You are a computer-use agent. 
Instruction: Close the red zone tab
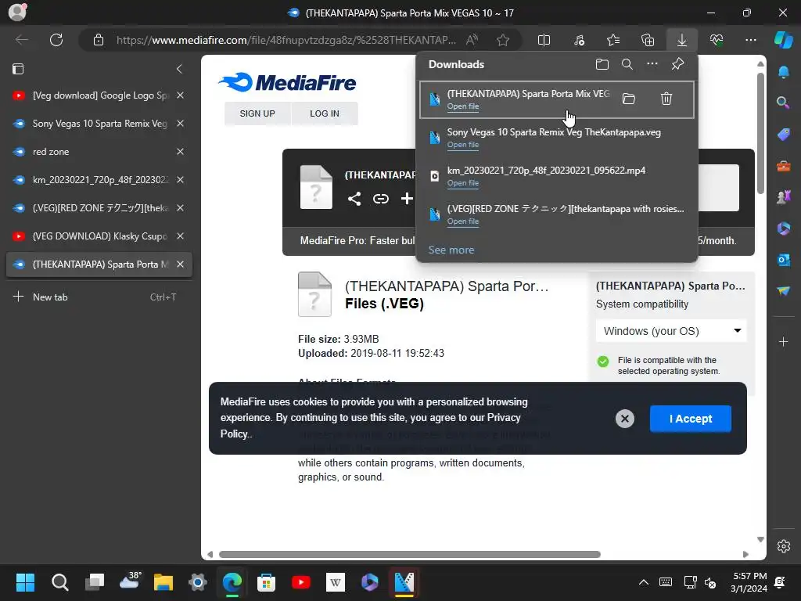[181, 151]
